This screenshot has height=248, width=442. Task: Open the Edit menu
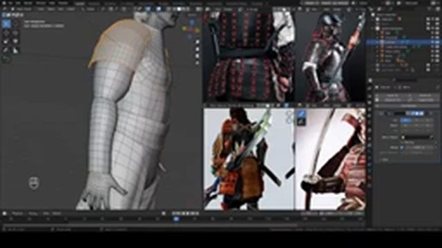point(18,3)
